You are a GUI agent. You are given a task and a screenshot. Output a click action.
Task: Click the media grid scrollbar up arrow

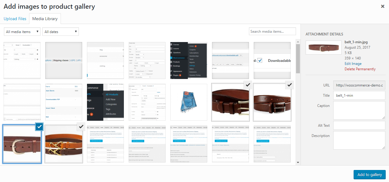(298, 41)
